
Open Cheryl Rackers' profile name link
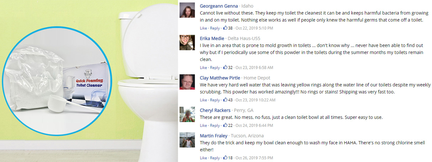click(x=215, y=110)
